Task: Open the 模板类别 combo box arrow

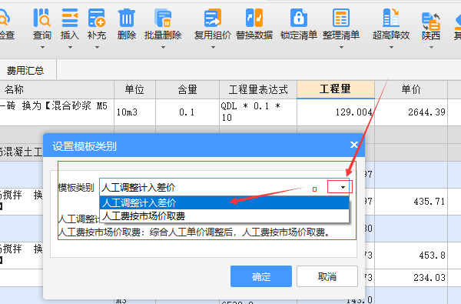Action: pos(343,187)
